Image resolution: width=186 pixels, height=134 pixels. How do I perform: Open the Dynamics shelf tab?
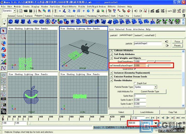(x=81, y=16)
